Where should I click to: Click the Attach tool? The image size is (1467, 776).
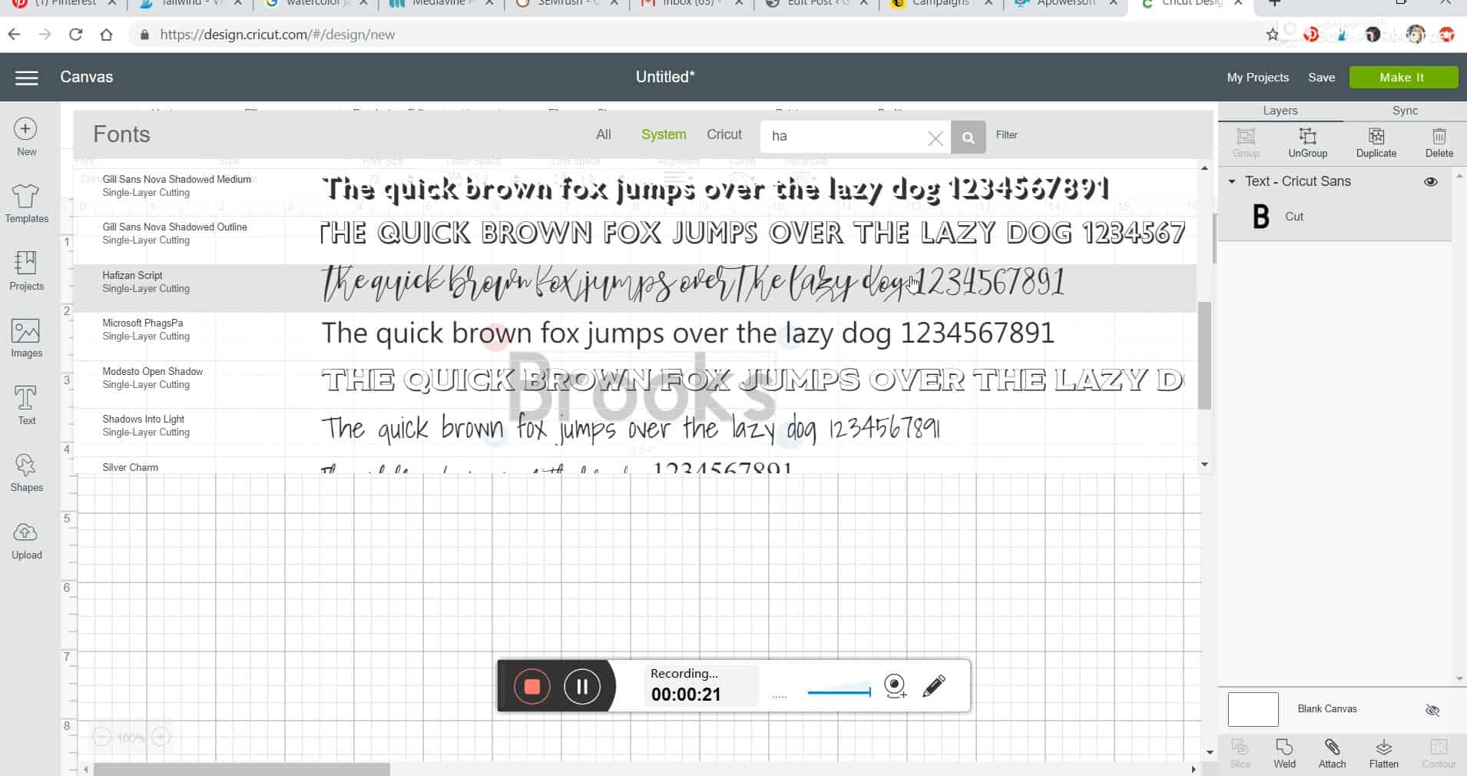[x=1332, y=754]
